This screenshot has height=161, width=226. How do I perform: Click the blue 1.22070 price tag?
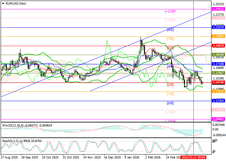tap(218, 28)
